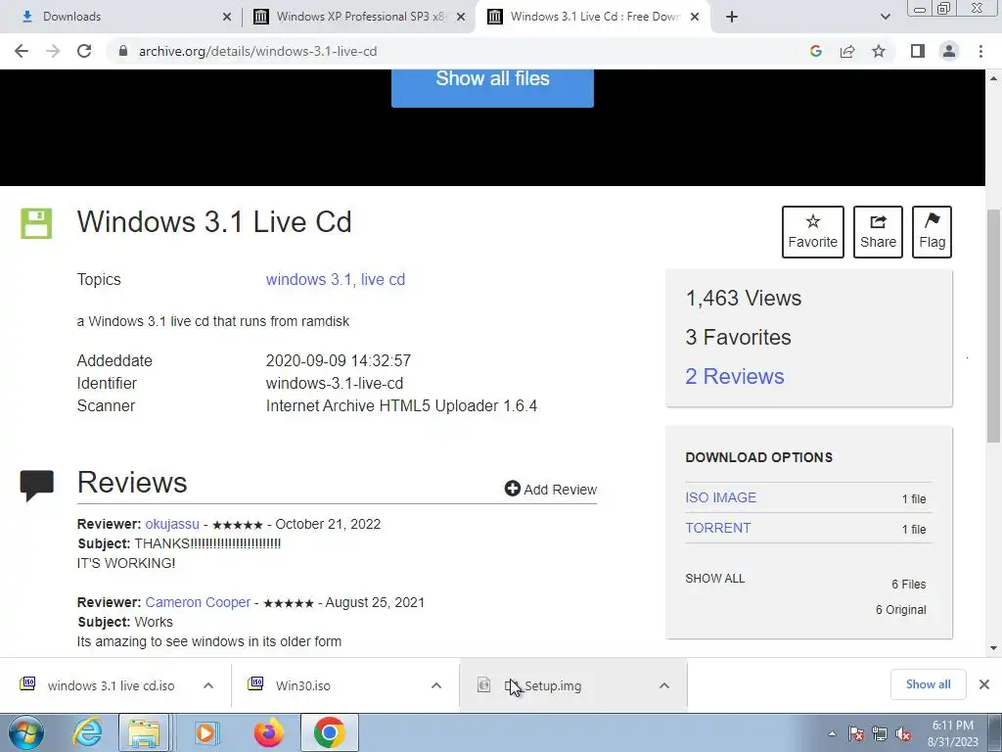Favorite this item

813,232
